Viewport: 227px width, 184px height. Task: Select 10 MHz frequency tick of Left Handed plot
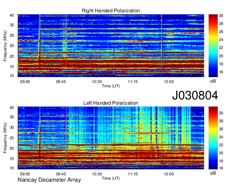click(x=12, y=168)
